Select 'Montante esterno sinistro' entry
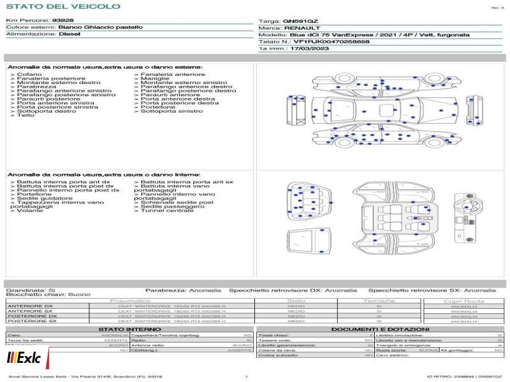The width and height of the screenshot is (510, 382). (x=184, y=83)
